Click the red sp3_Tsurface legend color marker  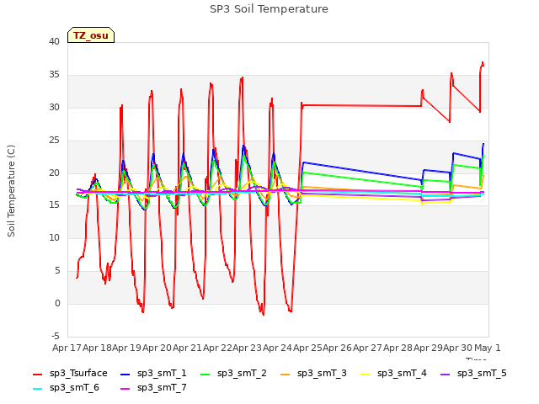(x=37, y=374)
